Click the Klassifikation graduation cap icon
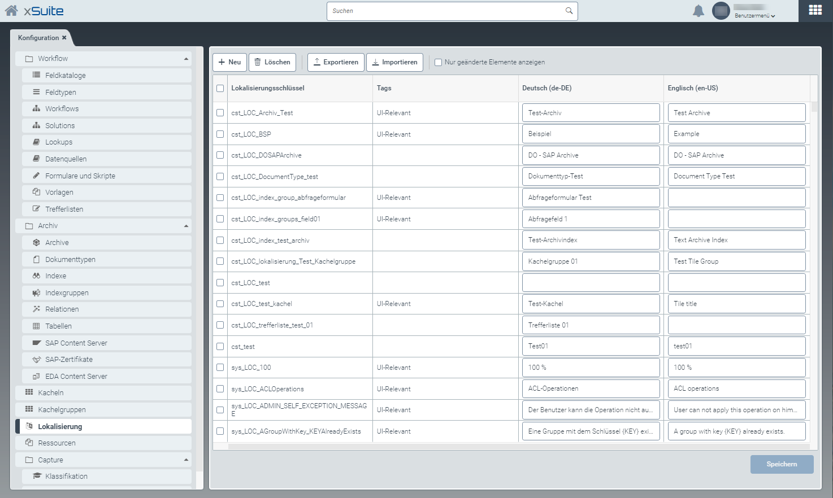The image size is (833, 498). tap(37, 476)
